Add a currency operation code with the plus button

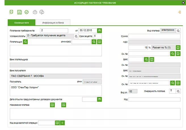pos(62,123)
